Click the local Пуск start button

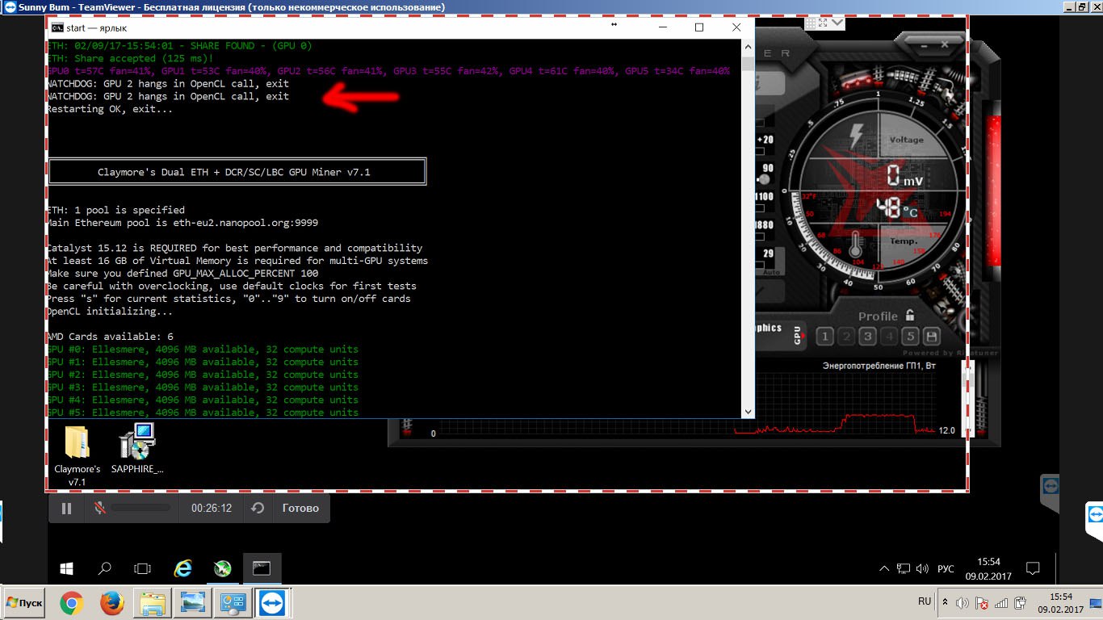[x=25, y=603]
